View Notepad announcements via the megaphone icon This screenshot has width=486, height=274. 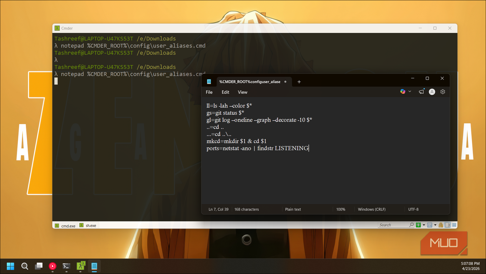coord(421,91)
